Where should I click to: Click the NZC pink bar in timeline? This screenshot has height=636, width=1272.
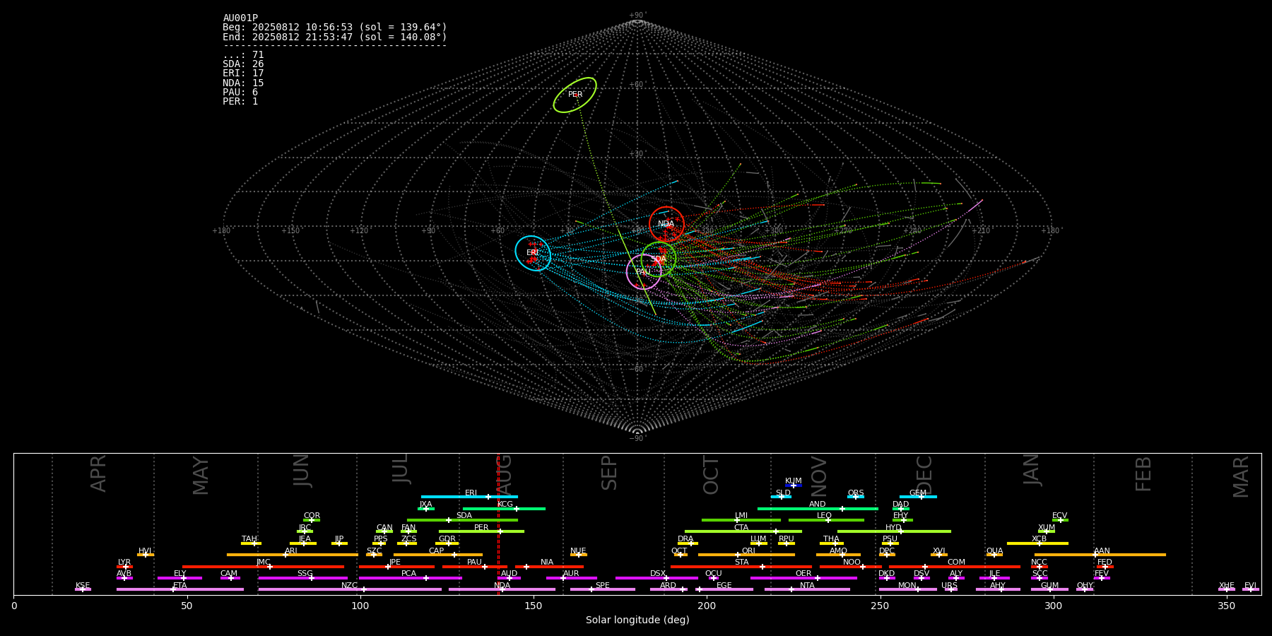[x=350, y=589]
